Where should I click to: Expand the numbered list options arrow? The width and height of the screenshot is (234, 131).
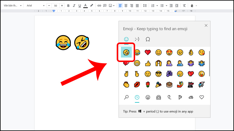(x=157, y=6)
